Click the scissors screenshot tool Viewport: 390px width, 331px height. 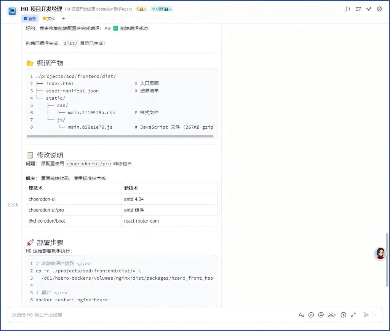331,315
